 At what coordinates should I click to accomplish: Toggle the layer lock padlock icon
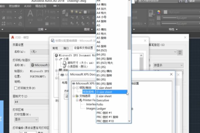[x=80, y=12]
